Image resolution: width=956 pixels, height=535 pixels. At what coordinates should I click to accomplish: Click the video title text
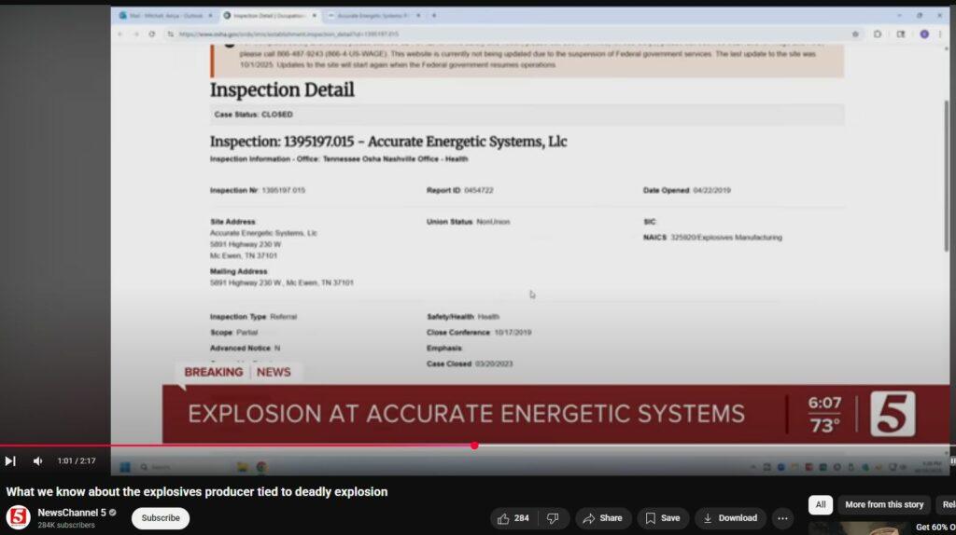pyautogui.click(x=197, y=491)
